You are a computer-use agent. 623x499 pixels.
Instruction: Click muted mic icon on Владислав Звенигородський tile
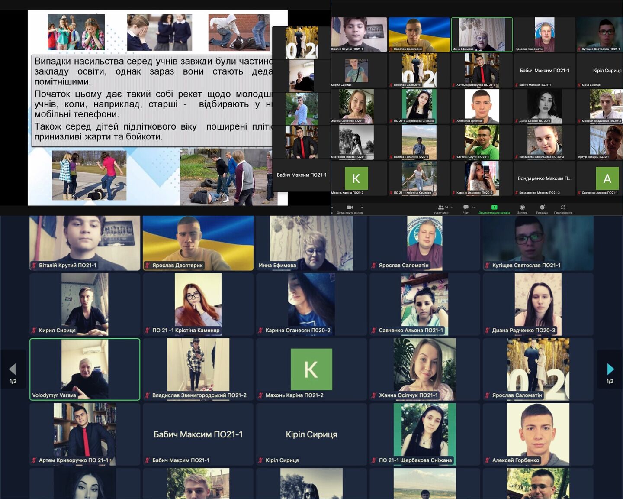pyautogui.click(x=148, y=395)
